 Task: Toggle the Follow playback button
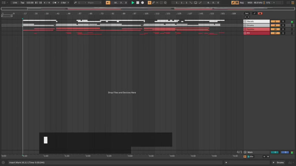[108, 3]
